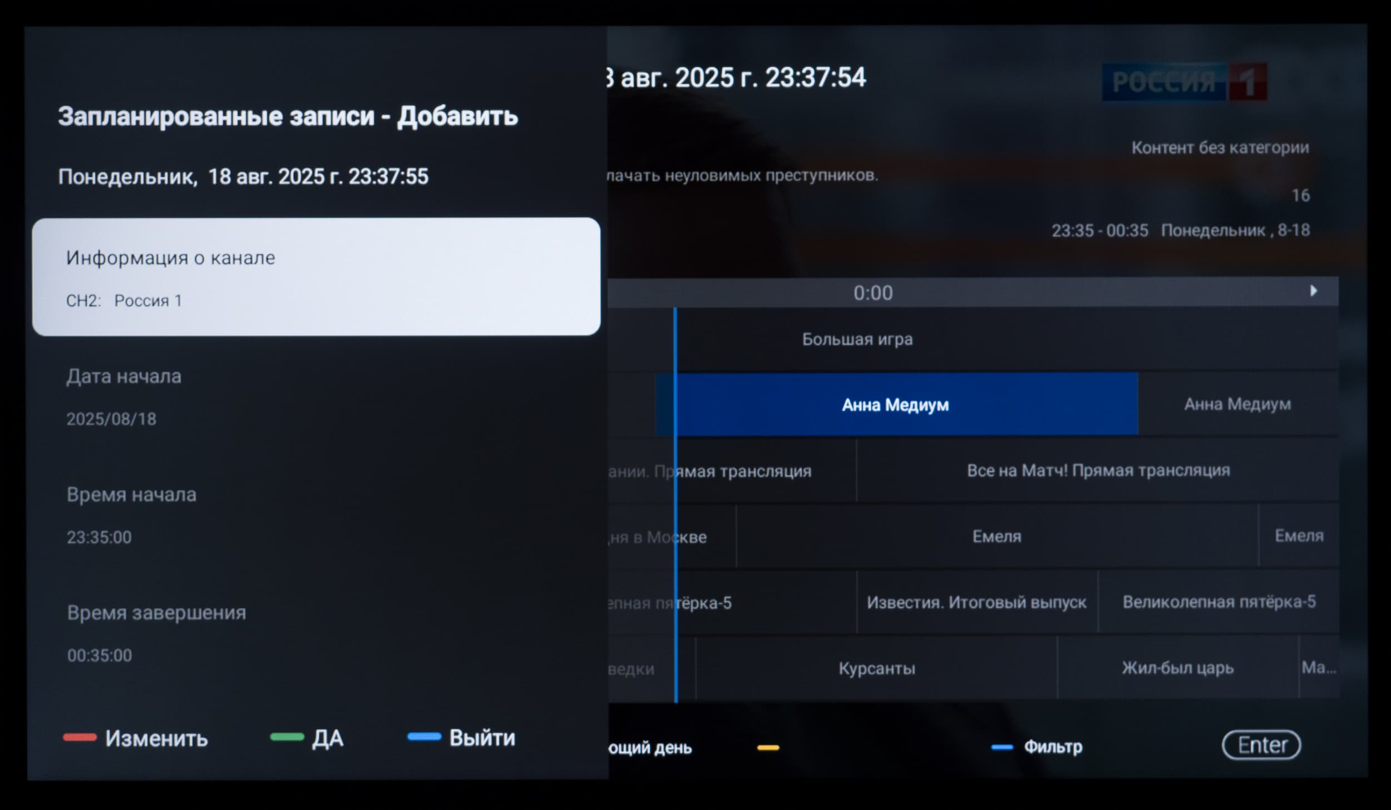Select the Большая игра program
The image size is (1391, 810).
857,339
